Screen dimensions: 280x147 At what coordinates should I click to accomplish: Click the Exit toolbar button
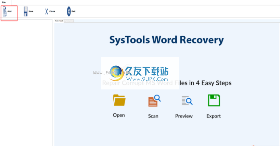pos(71,11)
